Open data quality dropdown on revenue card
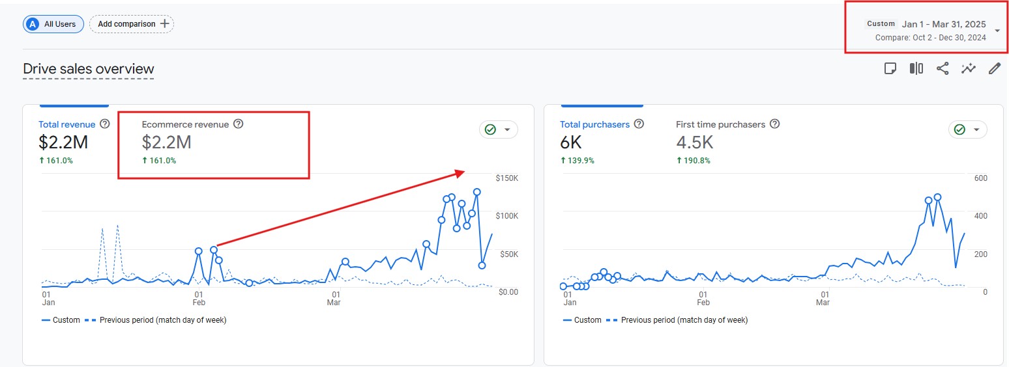This screenshot has height=367, width=1009. 499,129
